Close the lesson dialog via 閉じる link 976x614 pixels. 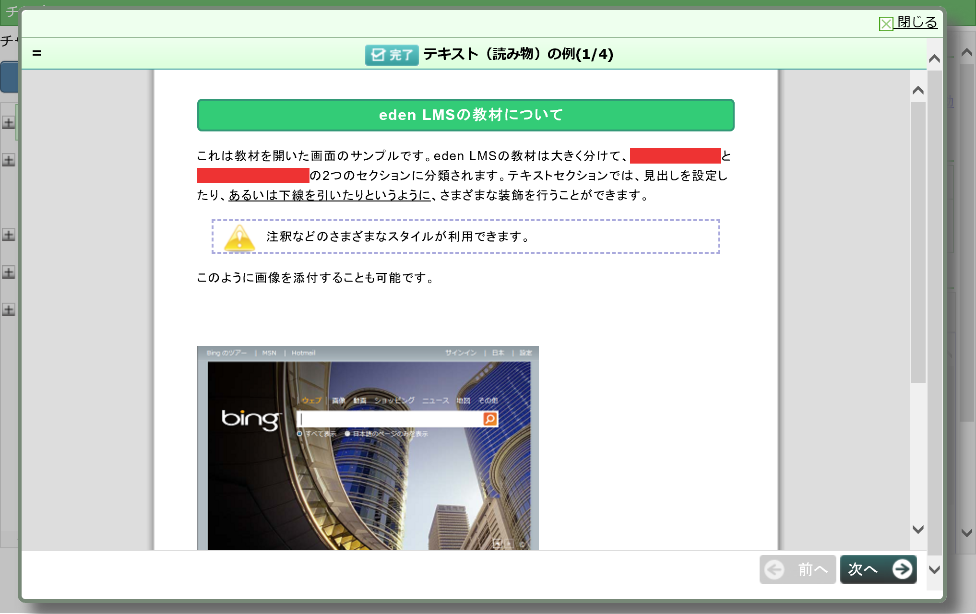coord(917,22)
